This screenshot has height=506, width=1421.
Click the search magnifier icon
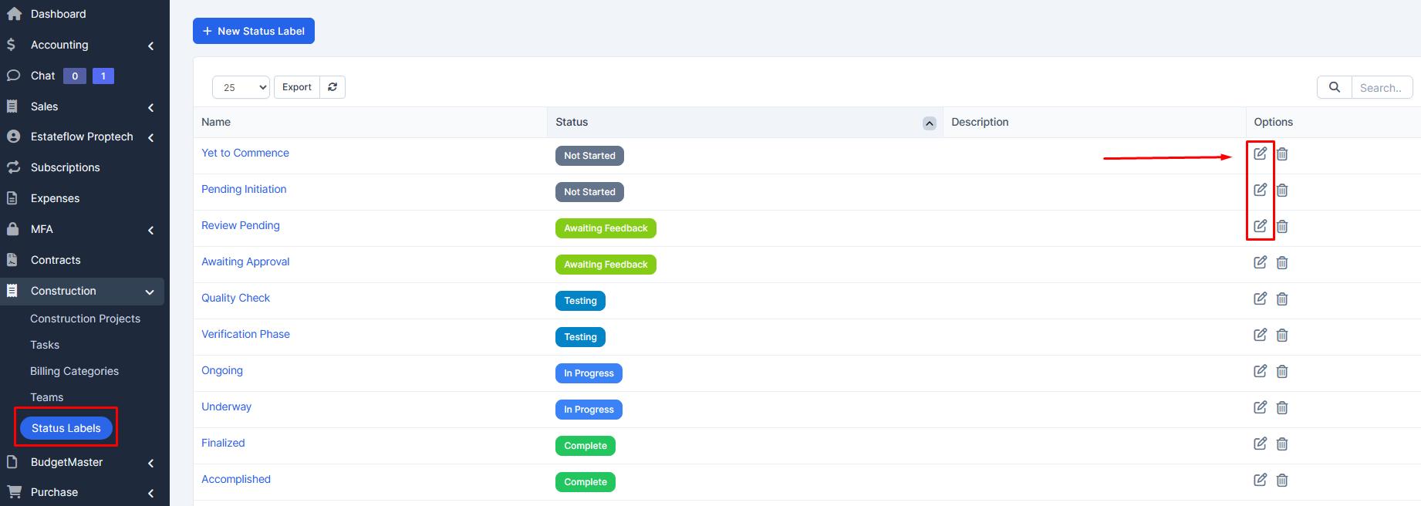(1334, 87)
